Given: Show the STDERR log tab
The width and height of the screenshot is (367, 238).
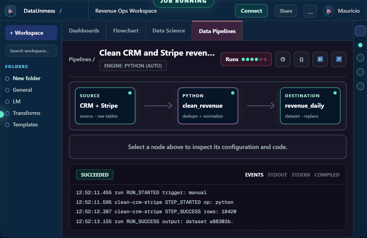Looking at the screenshot, I should click(x=301, y=175).
